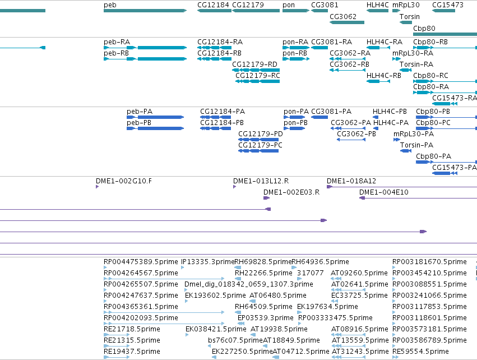Click the CG3081-RA transcript label
Viewport: 477px width, 360px height.
point(332,41)
